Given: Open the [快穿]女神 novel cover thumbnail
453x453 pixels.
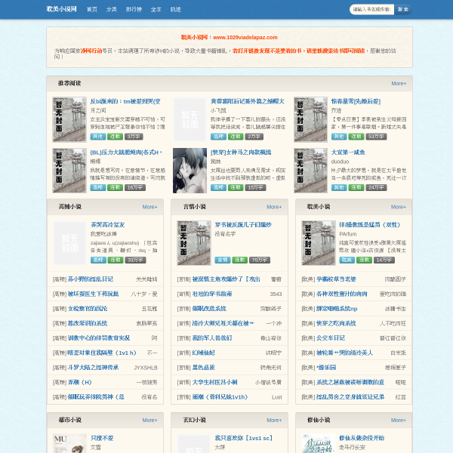Looking at the screenshot, I should [x=190, y=171].
